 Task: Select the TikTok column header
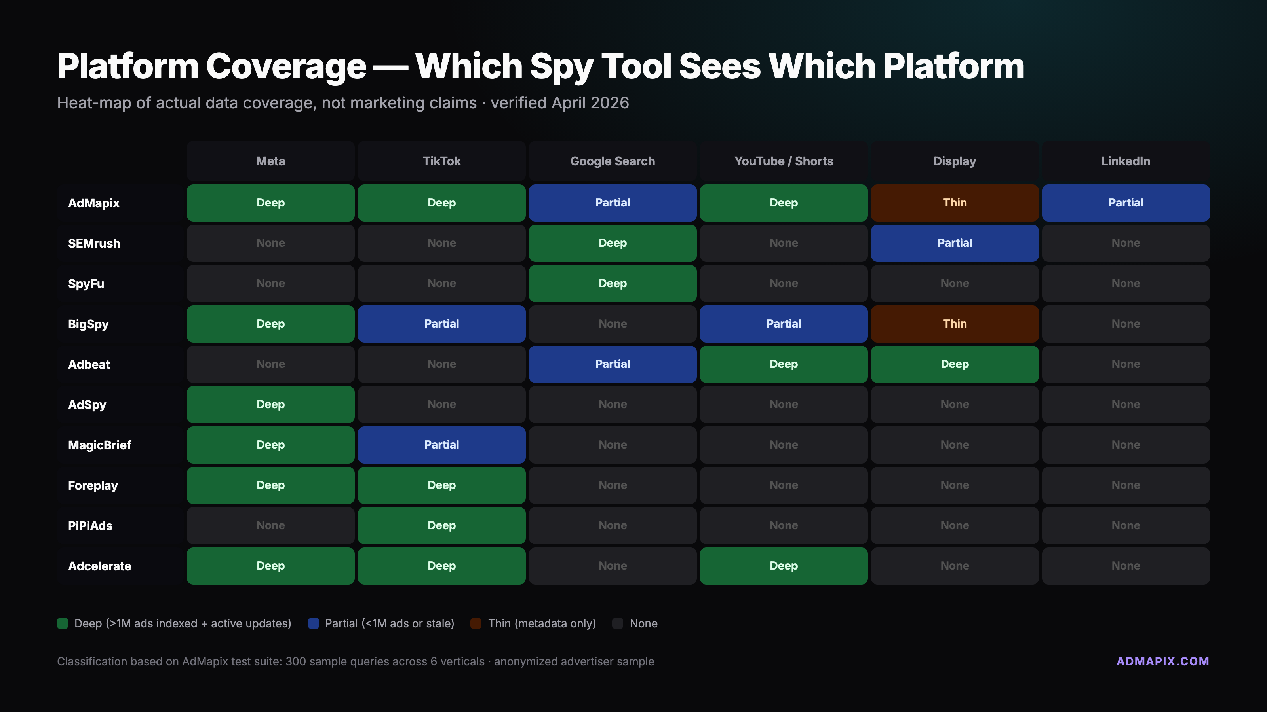pyautogui.click(x=442, y=161)
